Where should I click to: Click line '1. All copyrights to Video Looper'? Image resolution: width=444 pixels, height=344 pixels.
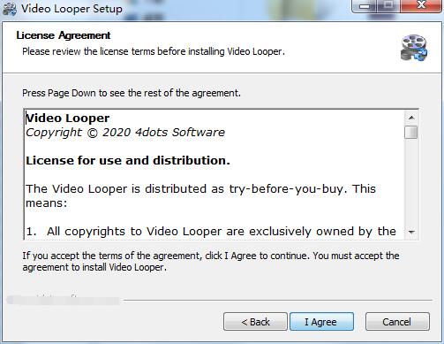tap(211, 232)
